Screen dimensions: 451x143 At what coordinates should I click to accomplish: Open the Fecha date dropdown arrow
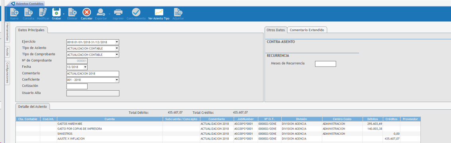pos(85,67)
